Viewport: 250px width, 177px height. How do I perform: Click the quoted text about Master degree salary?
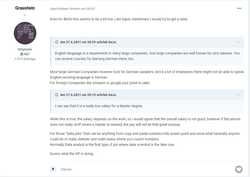(x=99, y=106)
